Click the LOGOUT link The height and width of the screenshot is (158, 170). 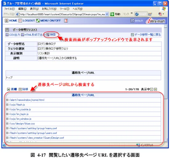[x=29, y=21]
